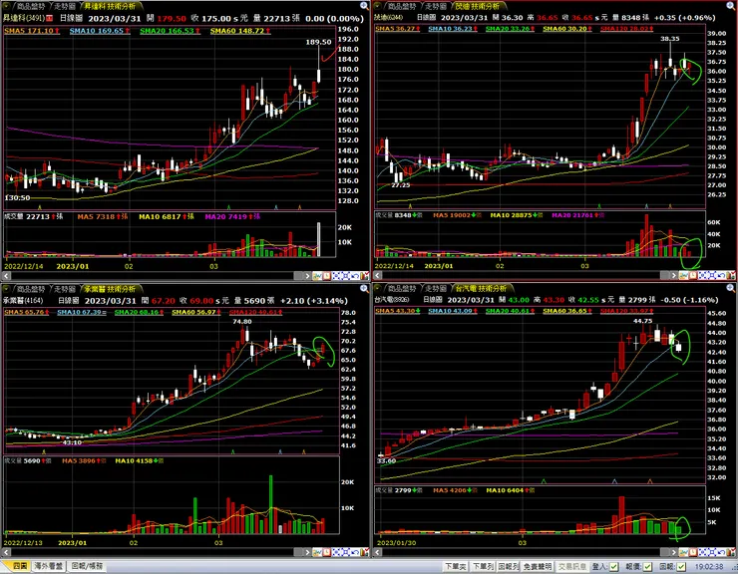The height and width of the screenshot is (574, 738).
Task: Click the clock icon under the 昇達科 chart
Action: (x=327, y=276)
